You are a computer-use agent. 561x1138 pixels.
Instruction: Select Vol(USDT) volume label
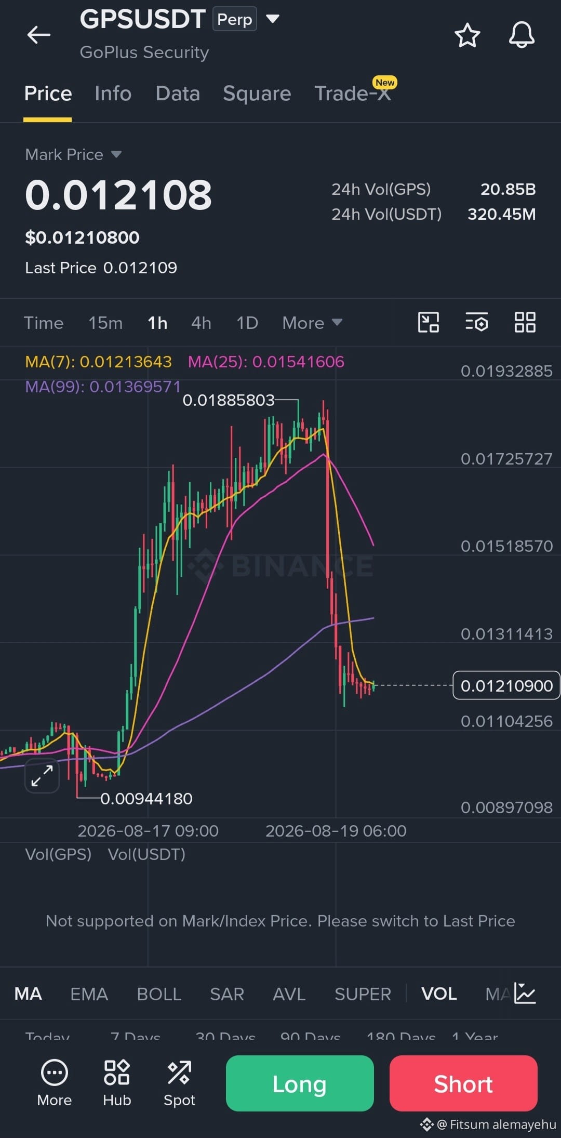[x=146, y=854]
